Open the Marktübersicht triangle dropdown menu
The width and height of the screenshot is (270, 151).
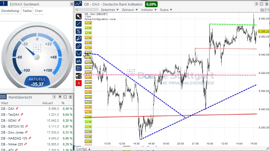pyautogui.click(x=60, y=97)
